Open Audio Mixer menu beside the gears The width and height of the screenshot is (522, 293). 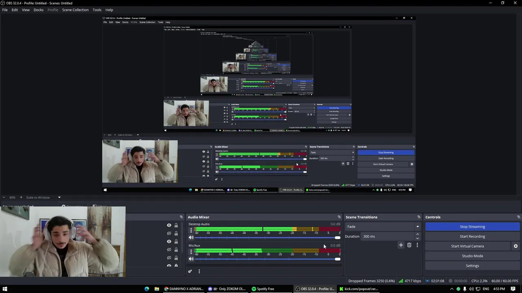pos(199,271)
